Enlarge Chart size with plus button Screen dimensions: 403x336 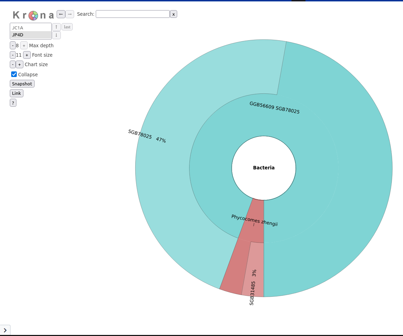pyautogui.click(x=20, y=64)
